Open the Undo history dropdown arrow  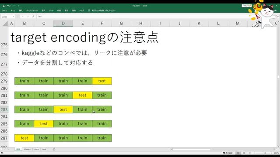pos(10,6)
